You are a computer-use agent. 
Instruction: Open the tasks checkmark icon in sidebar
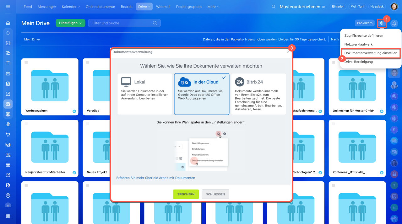[x=8, y=94]
